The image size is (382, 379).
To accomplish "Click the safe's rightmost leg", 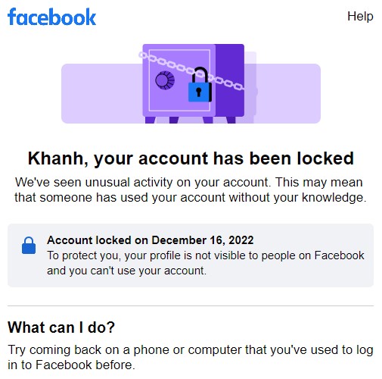I will pyautogui.click(x=231, y=120).
